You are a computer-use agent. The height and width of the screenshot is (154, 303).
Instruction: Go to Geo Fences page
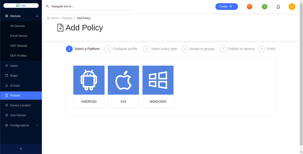tap(18, 115)
